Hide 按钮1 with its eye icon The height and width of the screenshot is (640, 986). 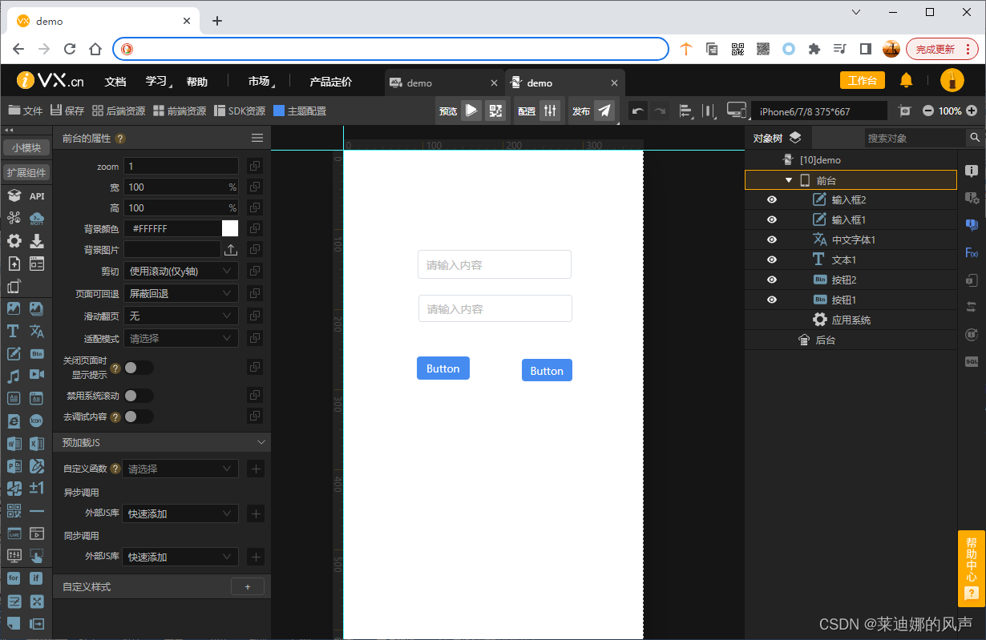772,300
